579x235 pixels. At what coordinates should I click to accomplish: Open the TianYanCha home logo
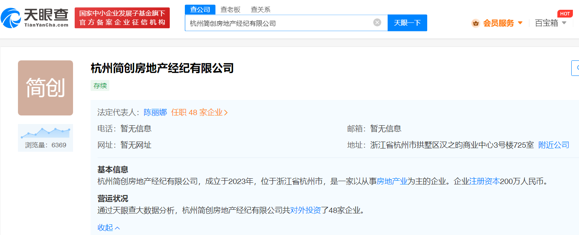pyautogui.click(x=35, y=18)
